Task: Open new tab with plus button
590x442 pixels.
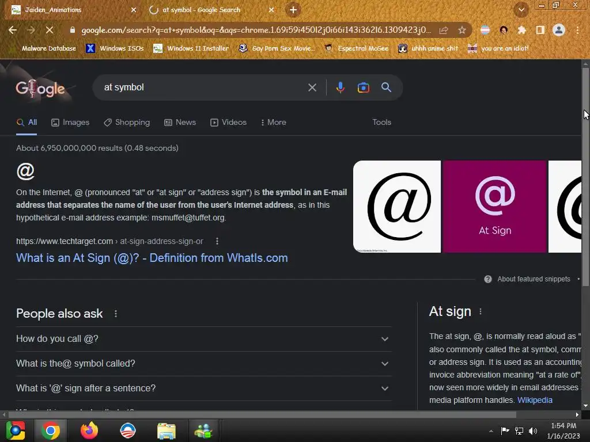Action: [293, 10]
